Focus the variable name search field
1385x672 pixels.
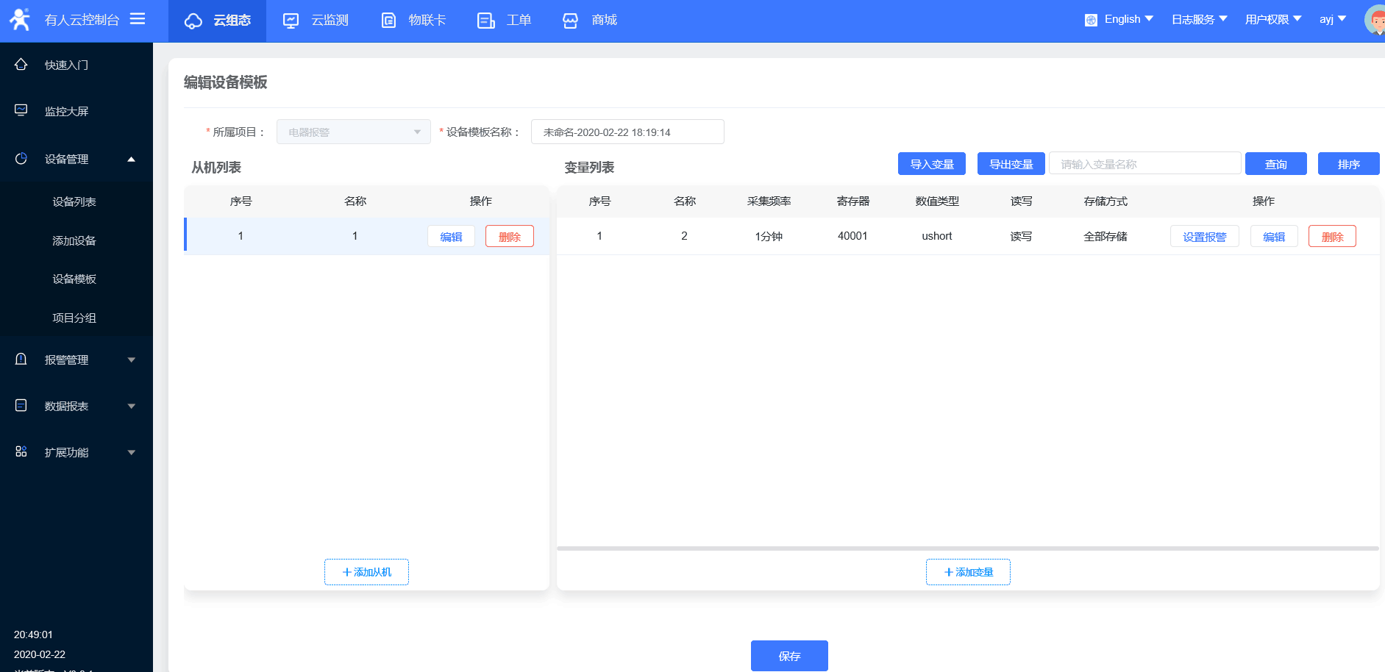(x=1144, y=164)
